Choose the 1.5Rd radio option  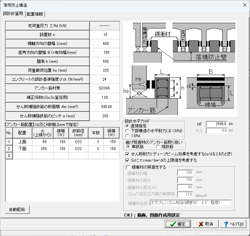point(127,136)
